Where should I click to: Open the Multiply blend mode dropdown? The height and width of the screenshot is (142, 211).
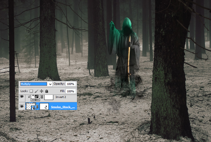click(36, 84)
